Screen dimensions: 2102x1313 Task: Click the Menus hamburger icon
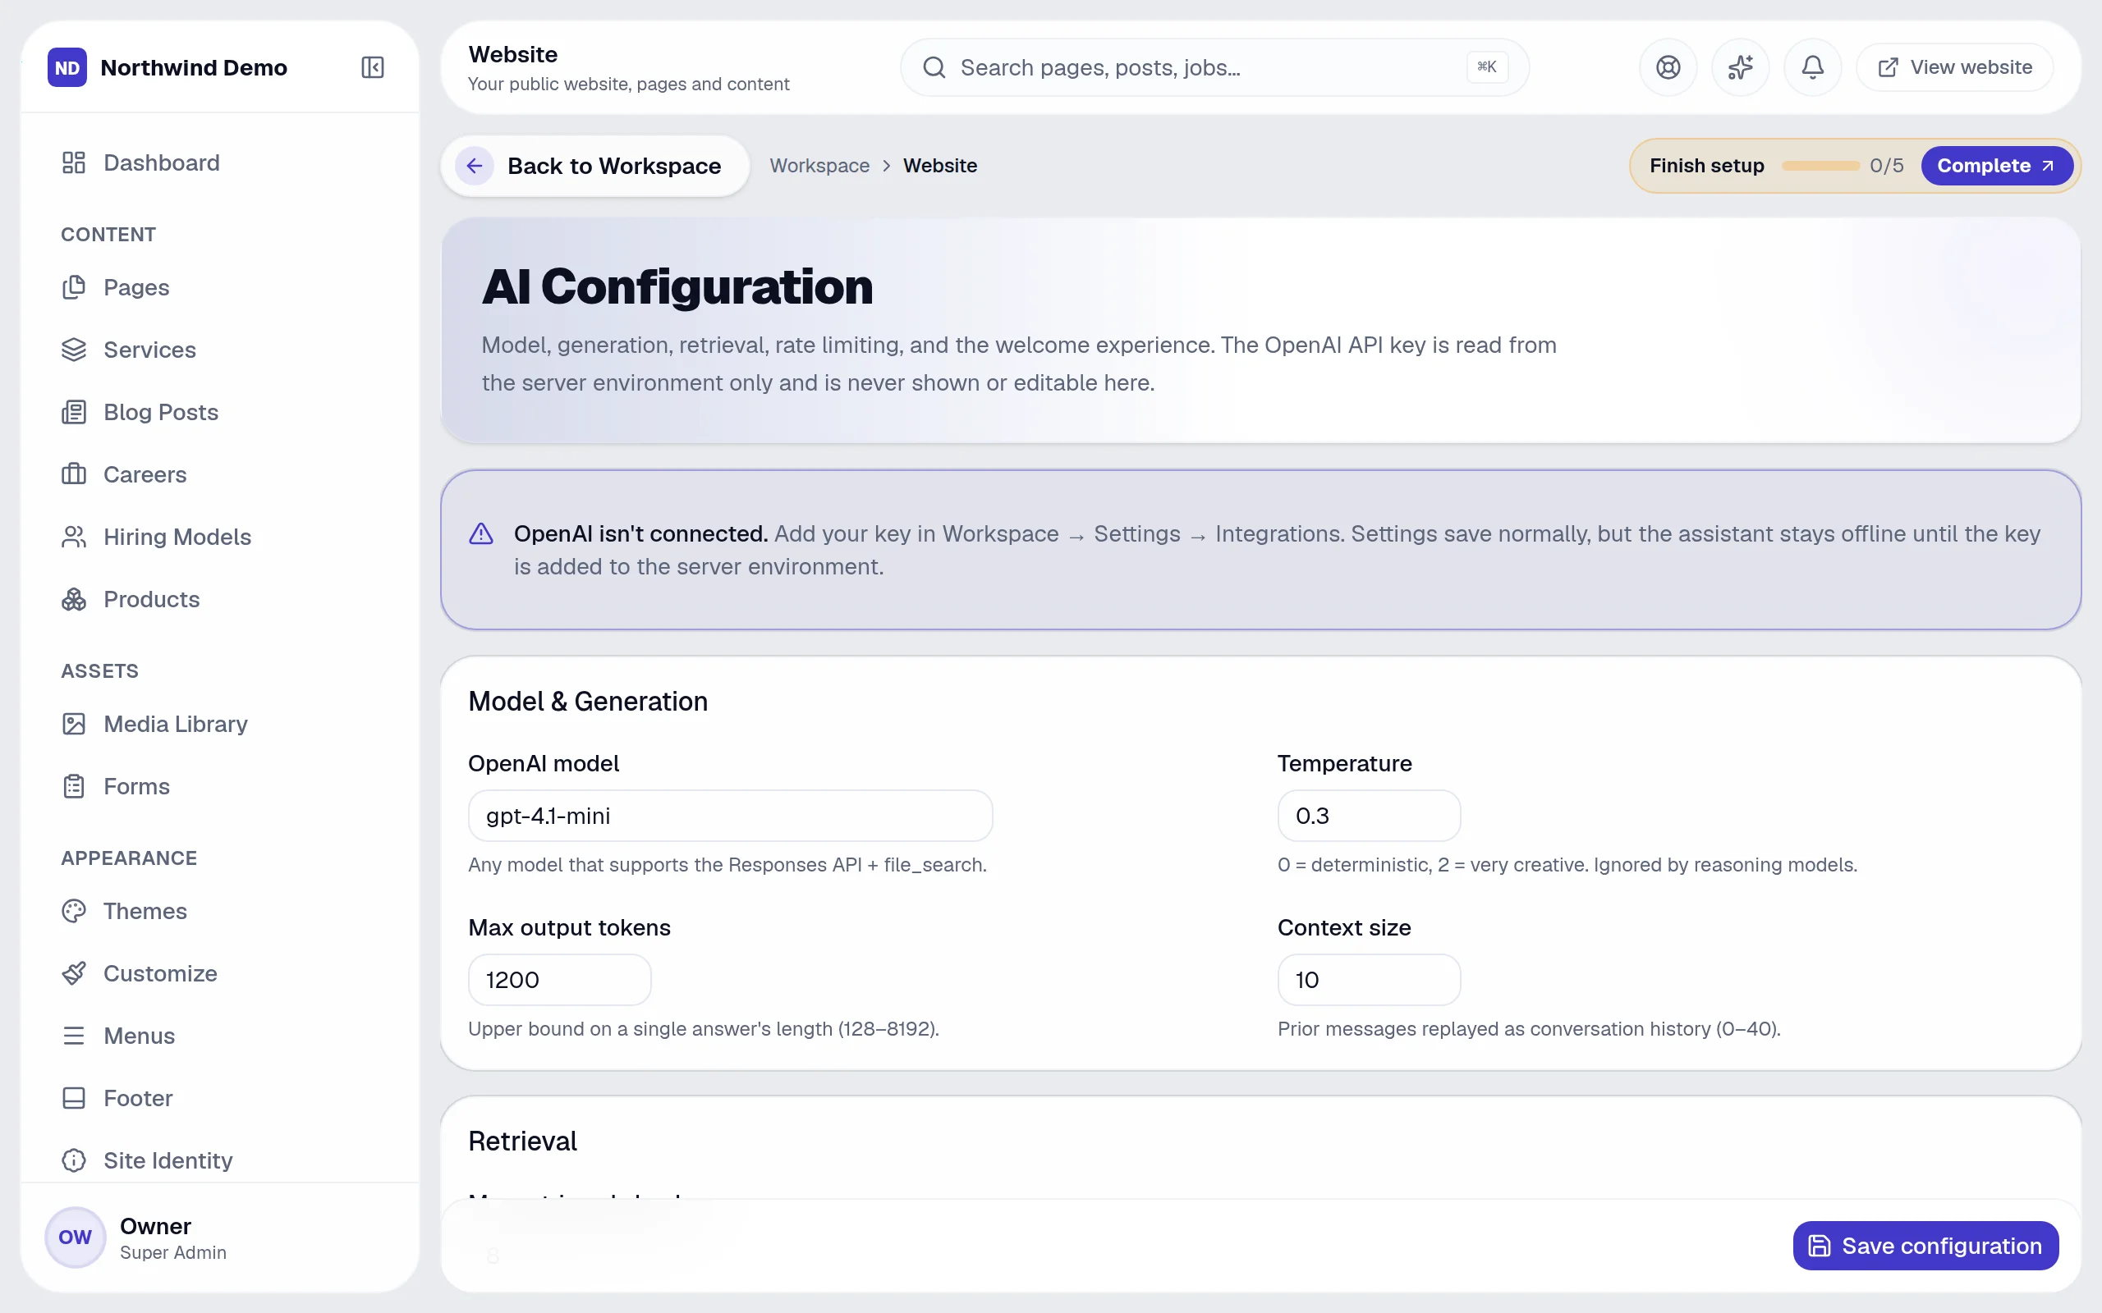click(x=74, y=1036)
